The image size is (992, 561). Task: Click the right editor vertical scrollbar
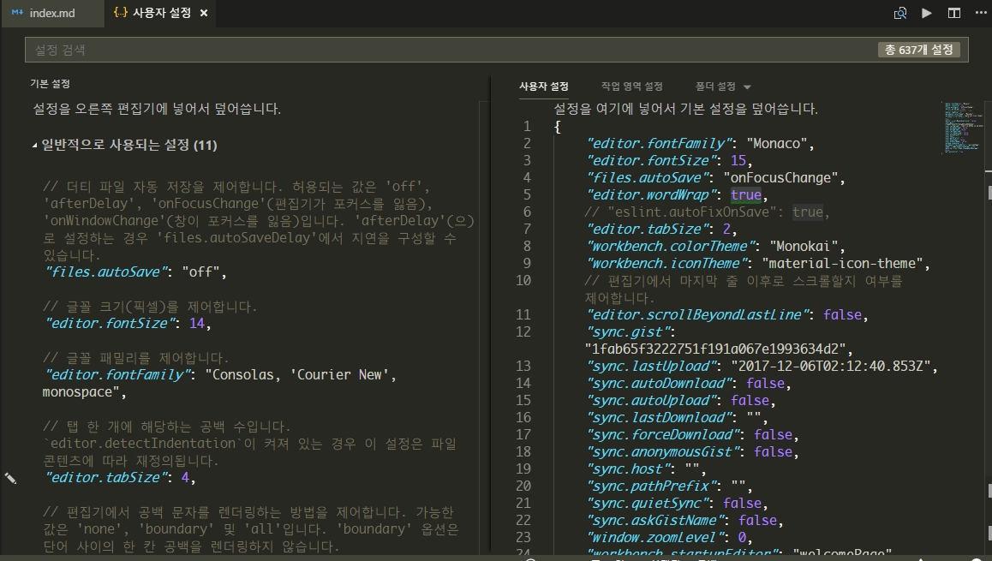(x=989, y=329)
